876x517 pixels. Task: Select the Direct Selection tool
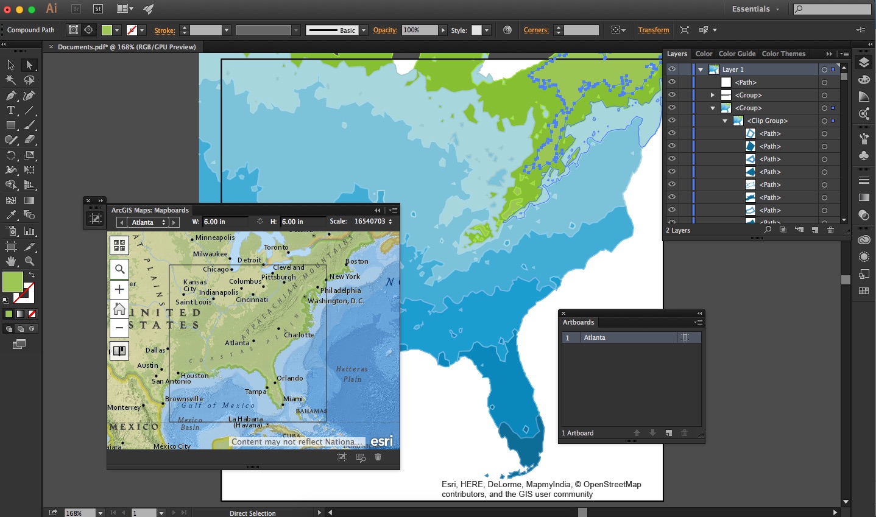[29, 65]
